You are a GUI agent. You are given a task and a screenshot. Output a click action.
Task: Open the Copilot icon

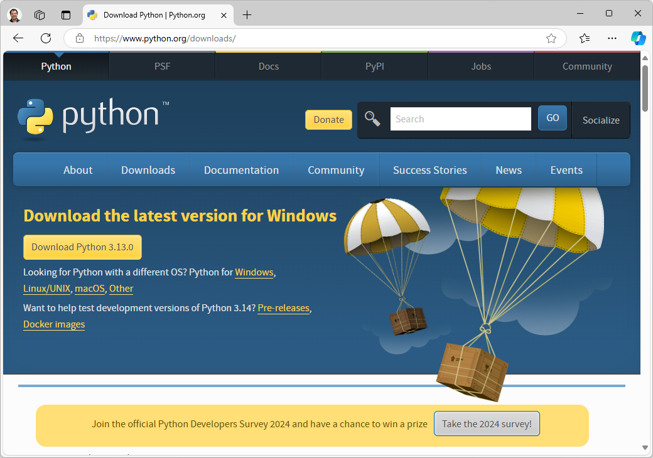pyautogui.click(x=638, y=38)
